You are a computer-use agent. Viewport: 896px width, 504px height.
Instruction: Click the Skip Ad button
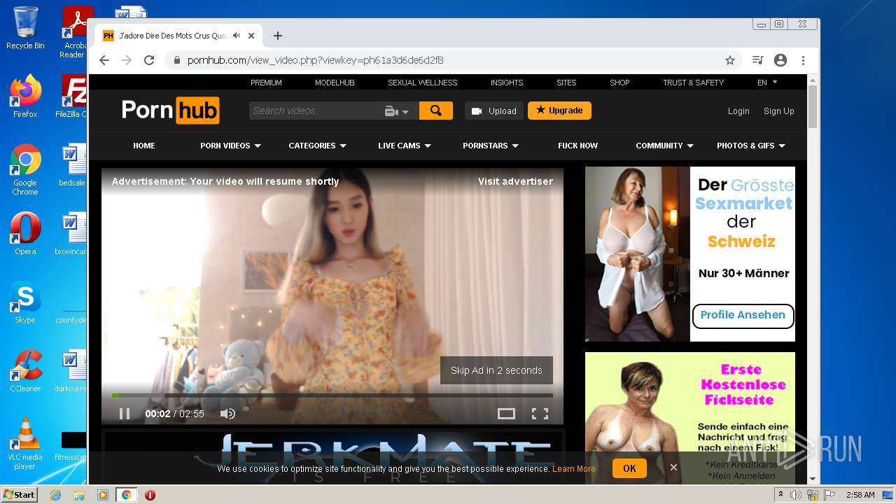click(496, 370)
